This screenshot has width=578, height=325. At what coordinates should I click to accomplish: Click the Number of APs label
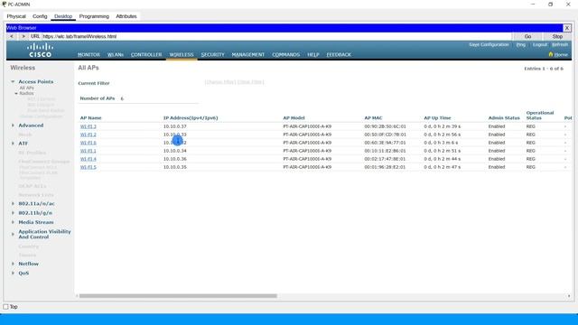98,98
